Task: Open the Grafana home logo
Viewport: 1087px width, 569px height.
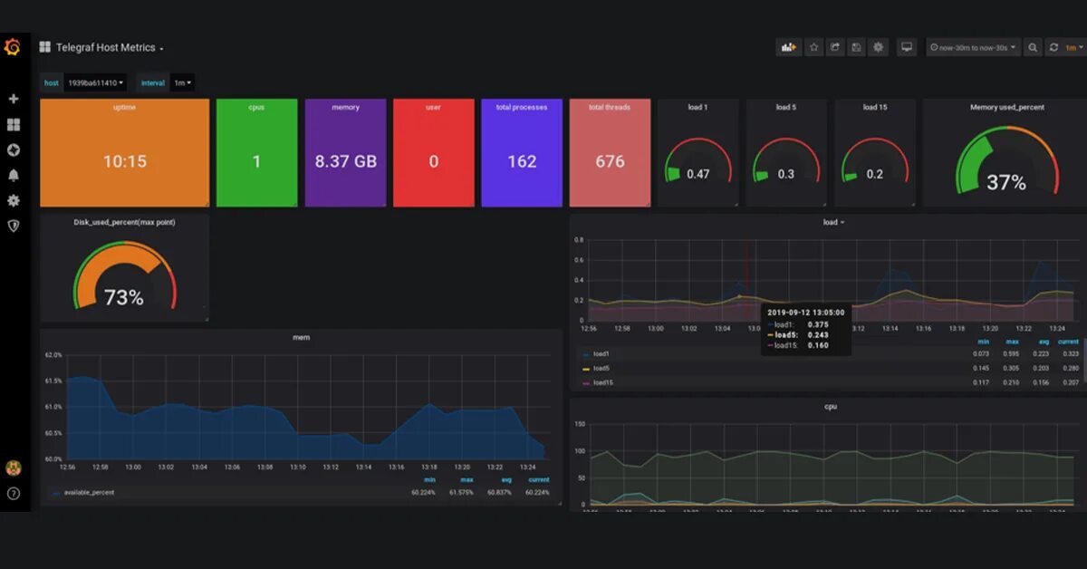Action: click(x=13, y=47)
